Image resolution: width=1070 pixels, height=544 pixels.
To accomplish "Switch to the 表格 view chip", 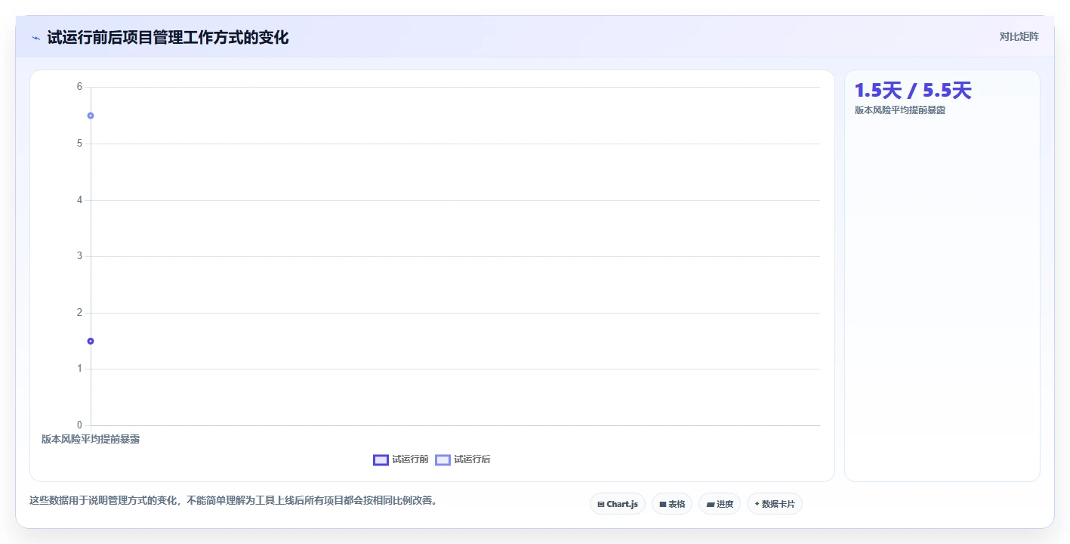I will tap(672, 504).
